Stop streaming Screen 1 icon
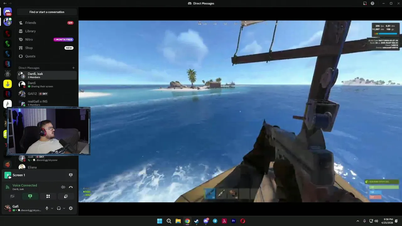402x226 pixels. click(x=71, y=175)
